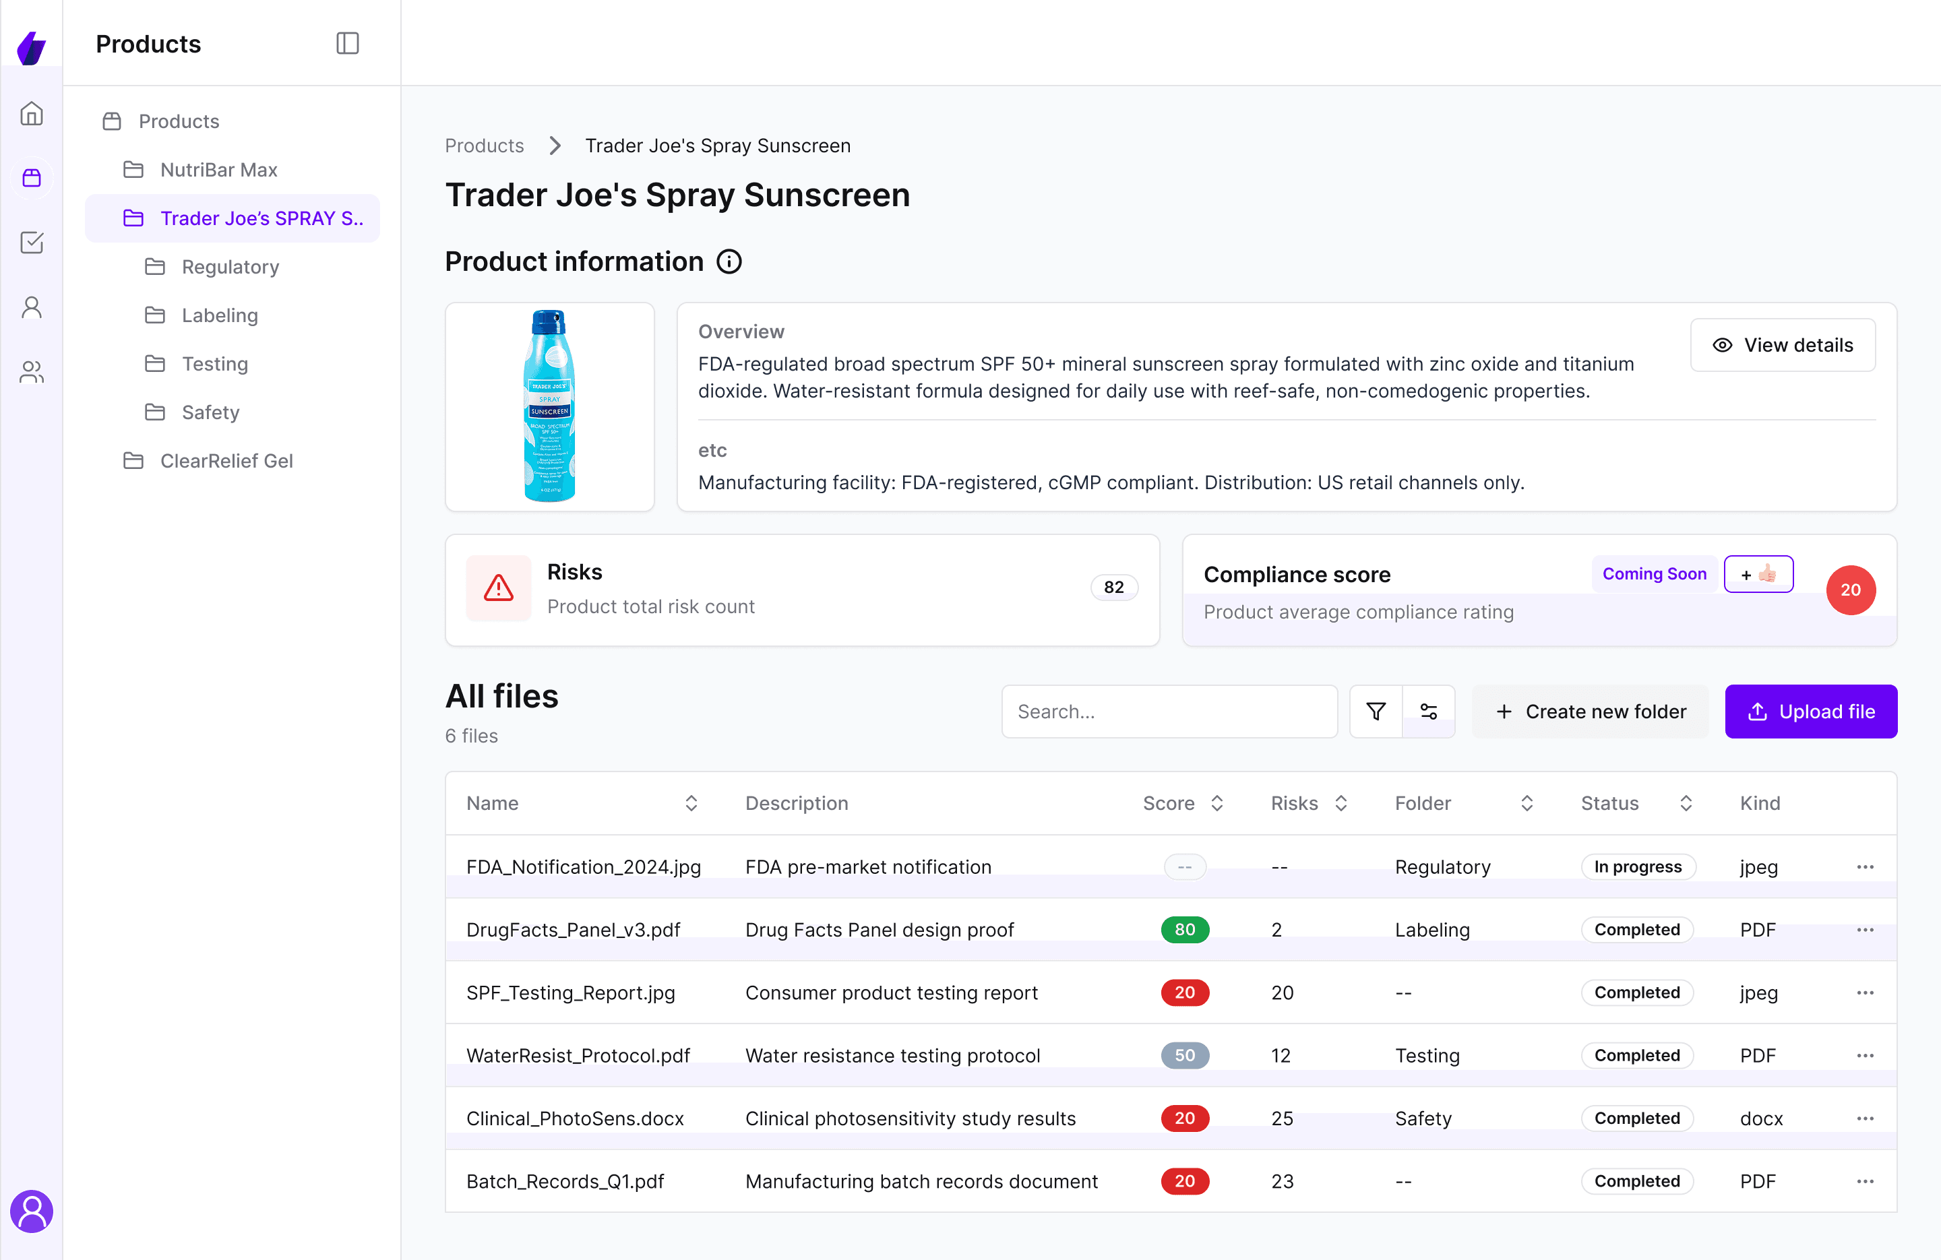Open the Regulatory folder in sidebar
Image resolution: width=1941 pixels, height=1260 pixels.
pos(230,267)
